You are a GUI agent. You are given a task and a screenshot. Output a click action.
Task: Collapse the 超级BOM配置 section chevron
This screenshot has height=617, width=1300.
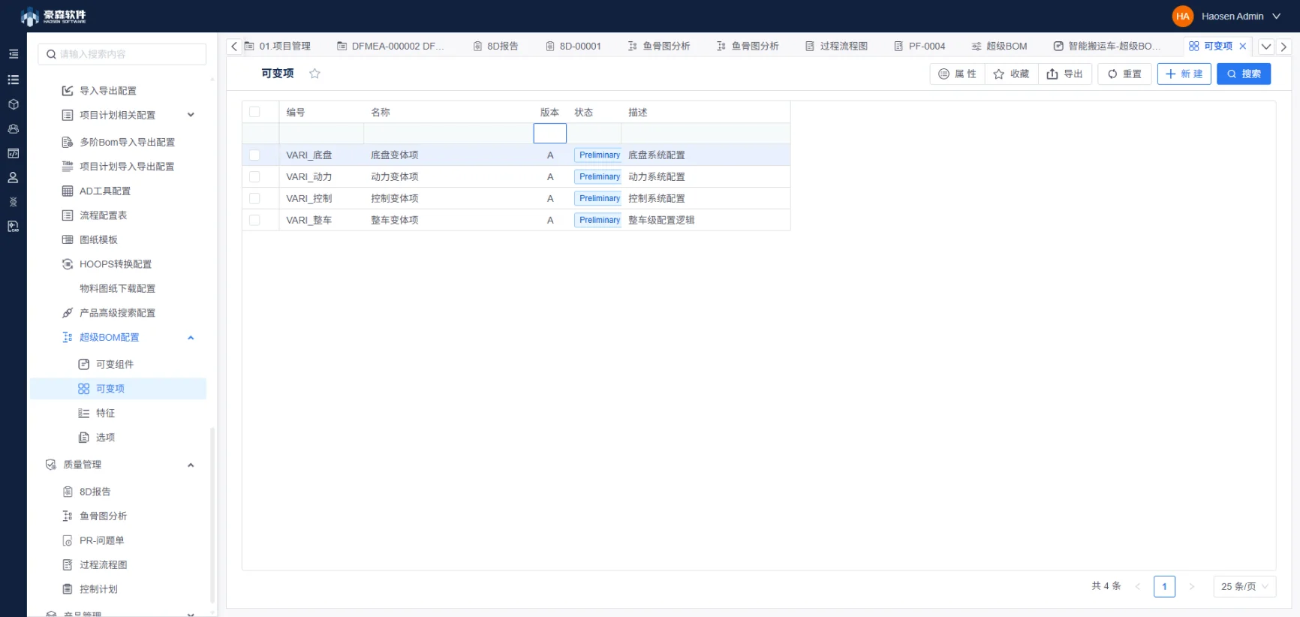point(191,338)
